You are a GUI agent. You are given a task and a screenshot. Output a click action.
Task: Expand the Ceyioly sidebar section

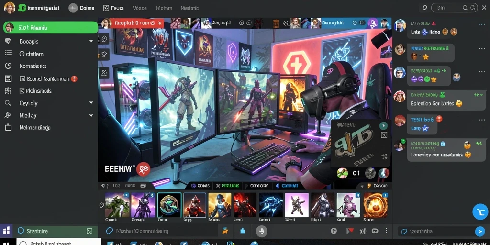(91, 103)
